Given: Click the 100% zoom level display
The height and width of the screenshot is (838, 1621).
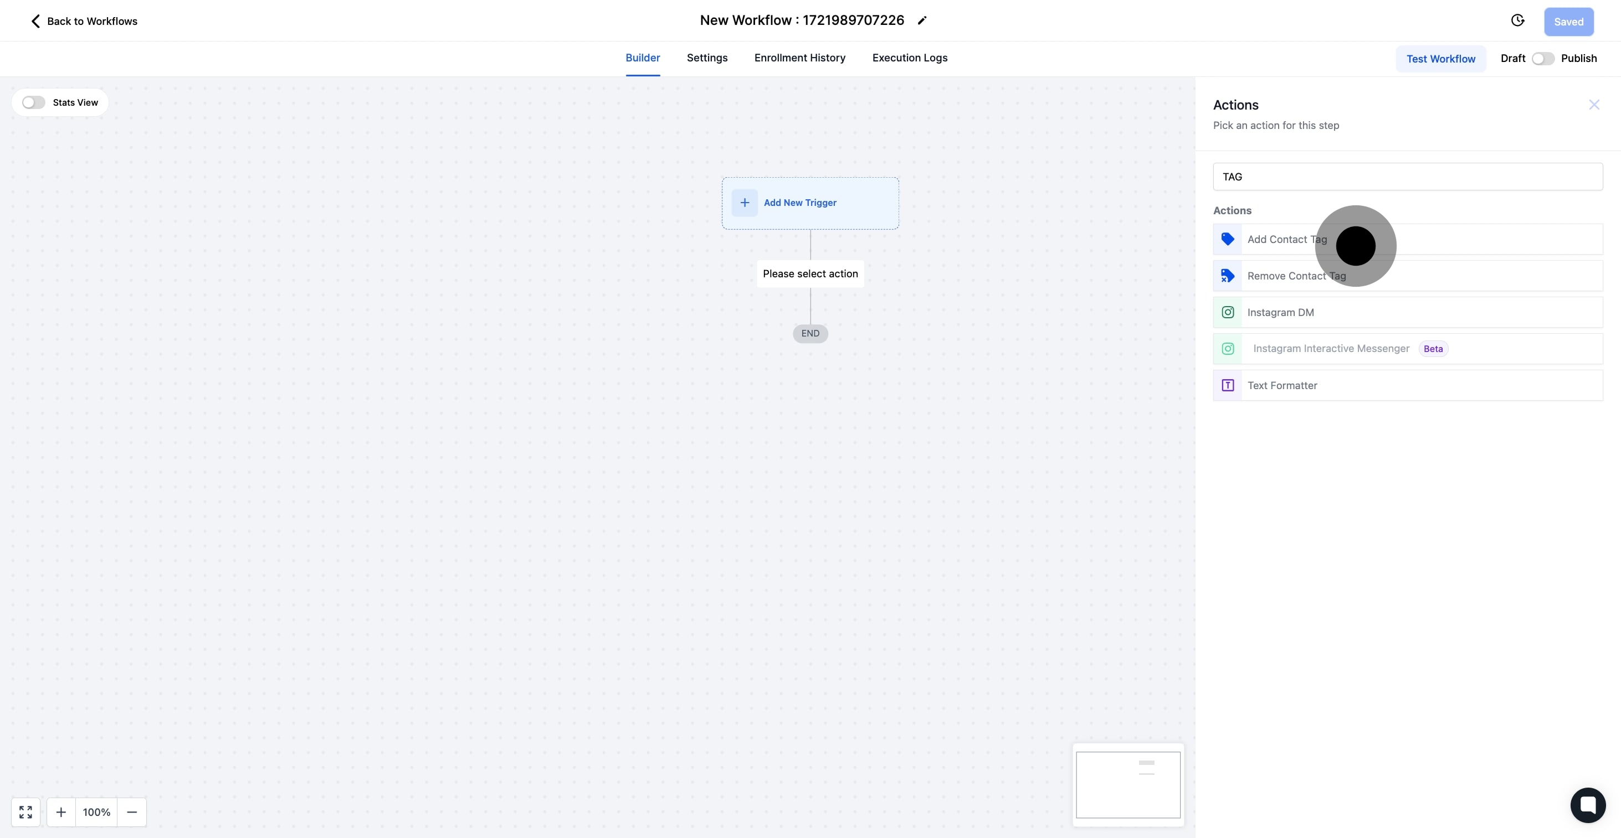Looking at the screenshot, I should pyautogui.click(x=96, y=812).
